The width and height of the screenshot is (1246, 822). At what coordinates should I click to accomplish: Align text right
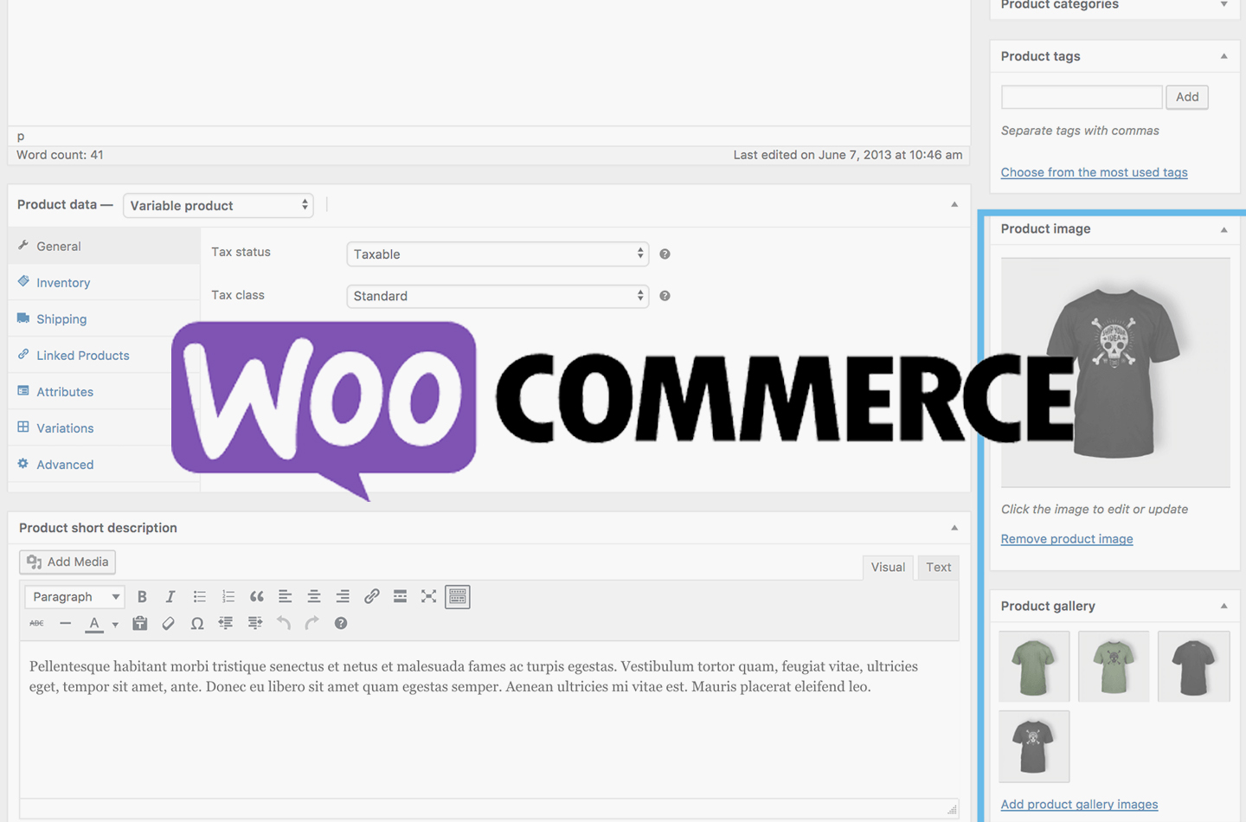[343, 596]
